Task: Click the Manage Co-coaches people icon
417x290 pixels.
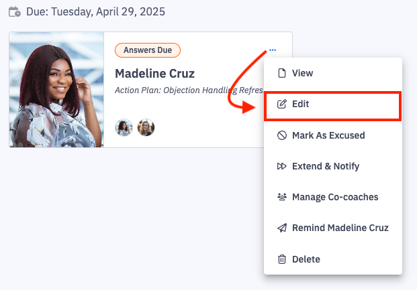Action: pos(282,198)
